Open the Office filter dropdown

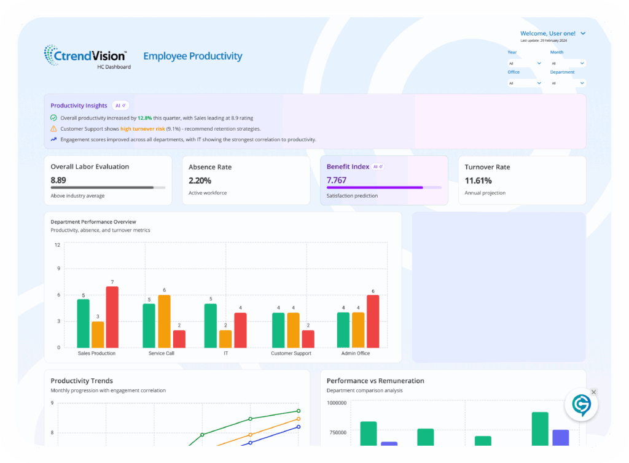point(525,83)
